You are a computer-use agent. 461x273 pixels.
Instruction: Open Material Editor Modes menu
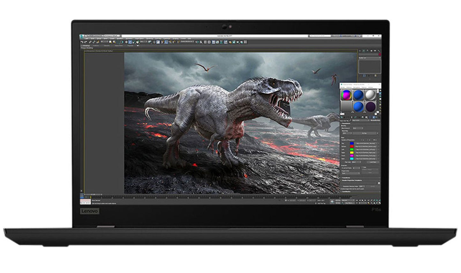point(342,87)
